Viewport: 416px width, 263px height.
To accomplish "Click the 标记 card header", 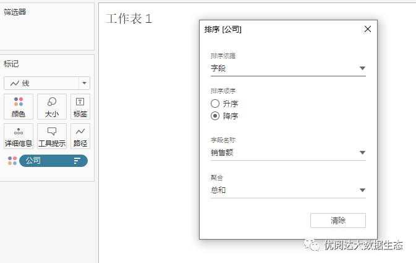I will pyautogui.click(x=11, y=63).
